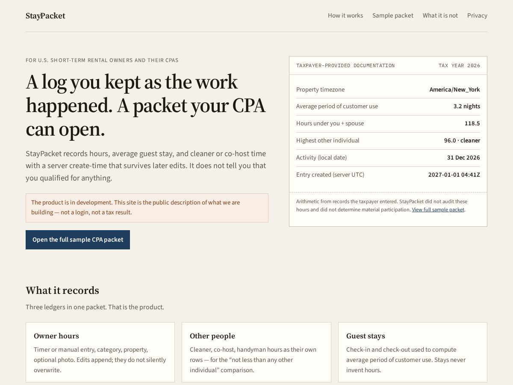Click the tagline for U.S. short-term rental owners
This screenshot has width=513, height=385.
pos(102,60)
